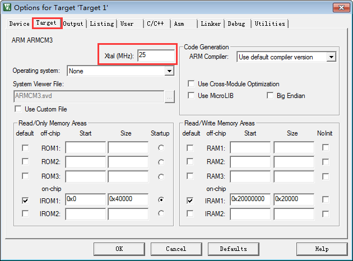Check the ROM3 default checkbox
The height and width of the screenshot is (261, 353).
25,176
